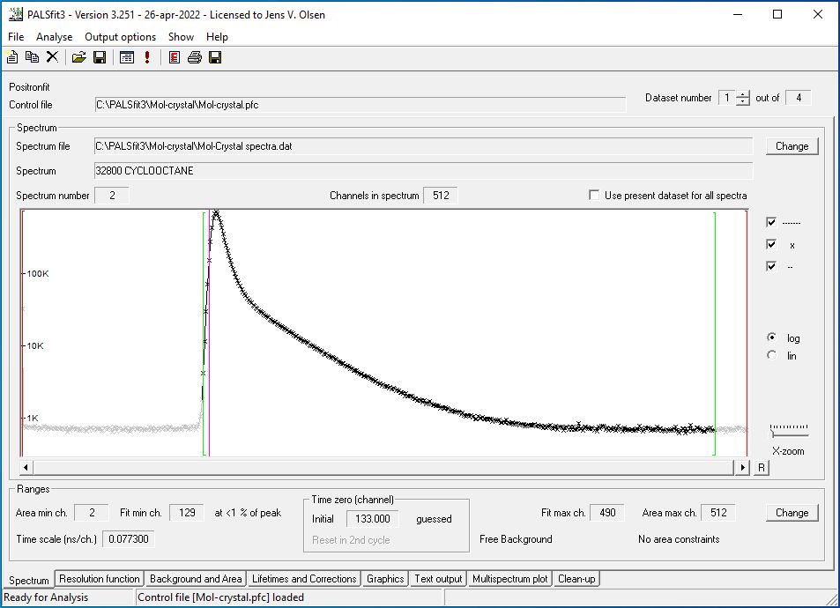Start the fit with the red exclamation icon
The height and width of the screenshot is (608, 840).
click(x=146, y=56)
